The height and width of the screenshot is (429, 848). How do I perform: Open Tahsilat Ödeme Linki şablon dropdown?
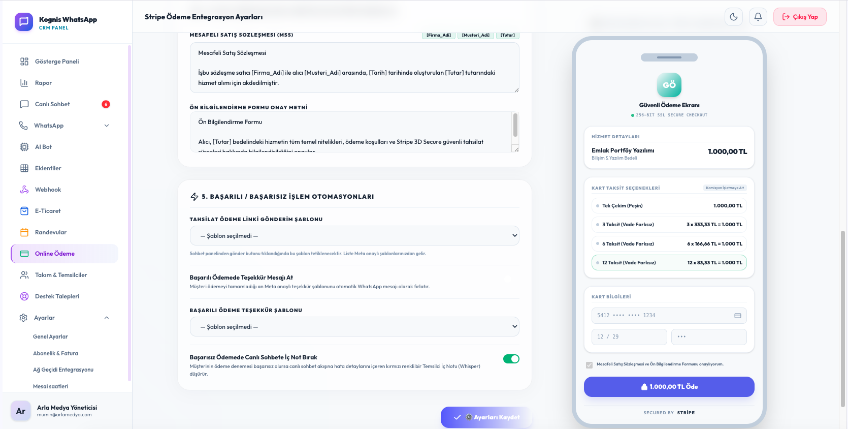click(x=354, y=236)
